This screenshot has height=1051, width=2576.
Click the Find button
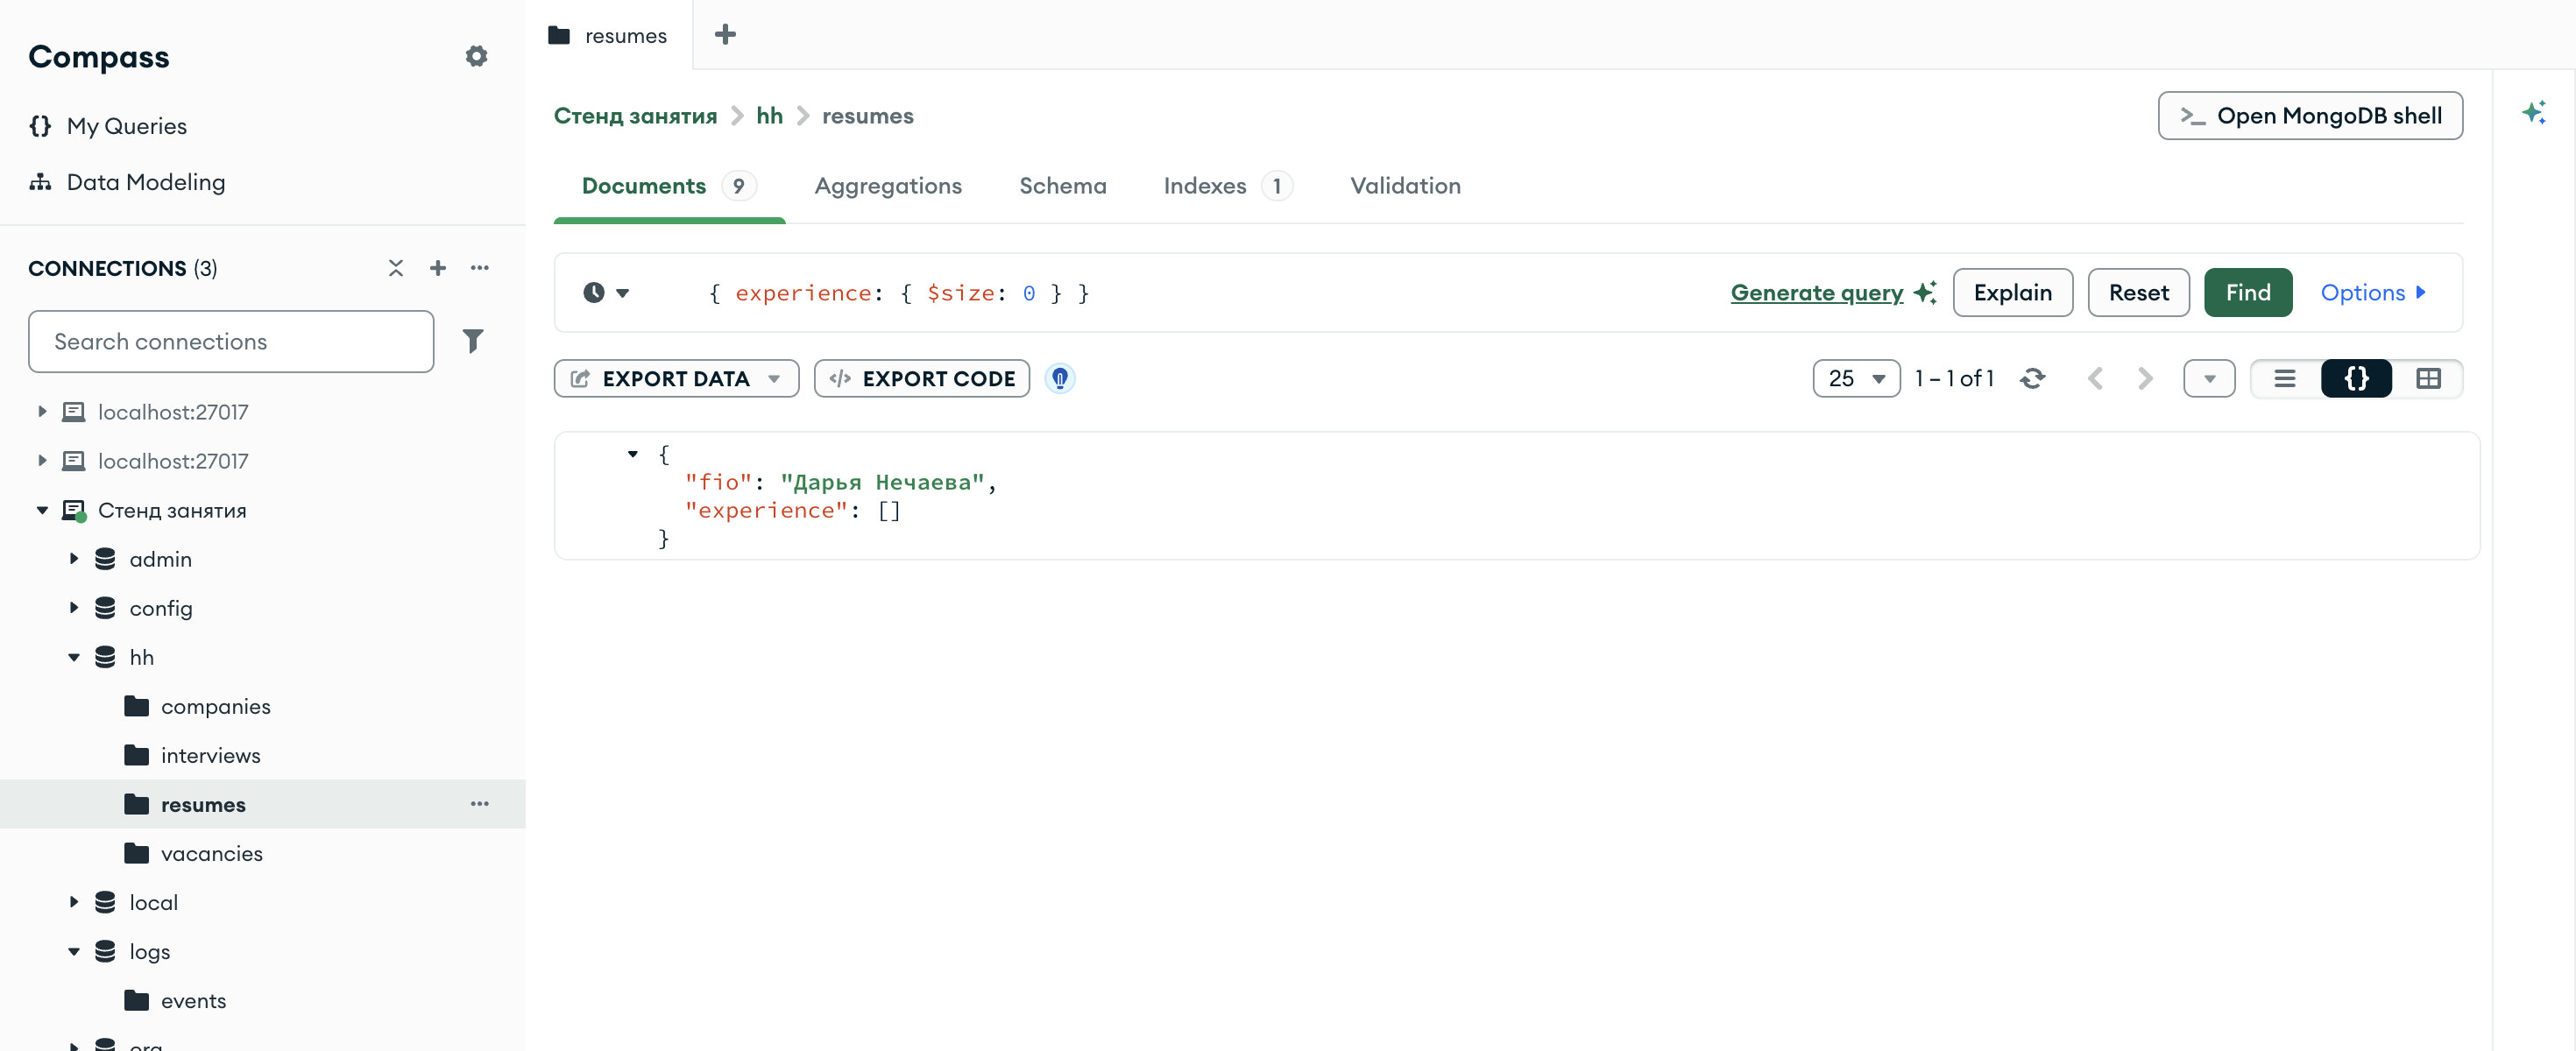click(2247, 293)
